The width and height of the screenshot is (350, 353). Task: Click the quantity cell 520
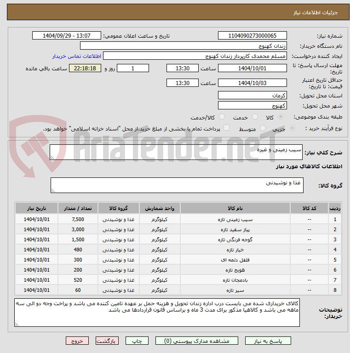click(x=78, y=280)
